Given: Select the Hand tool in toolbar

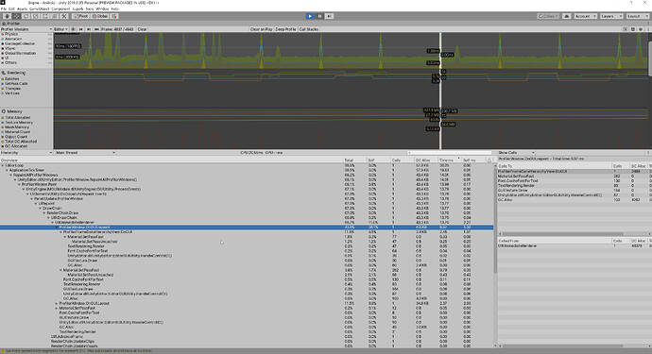Looking at the screenshot, I should [7, 16].
